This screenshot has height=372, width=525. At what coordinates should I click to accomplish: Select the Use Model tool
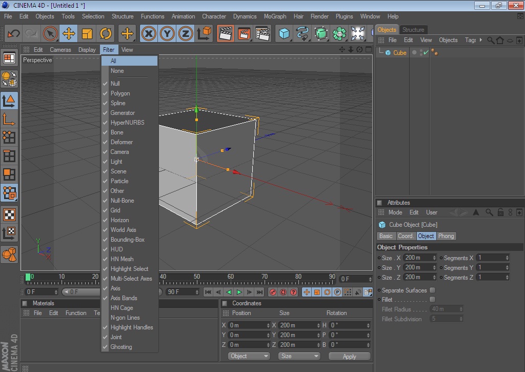[9, 100]
